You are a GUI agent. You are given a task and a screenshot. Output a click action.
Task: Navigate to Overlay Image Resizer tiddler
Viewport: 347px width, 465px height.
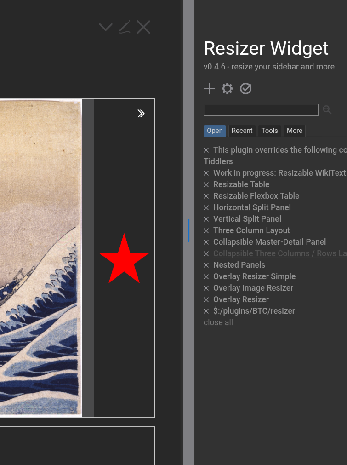pos(253,288)
